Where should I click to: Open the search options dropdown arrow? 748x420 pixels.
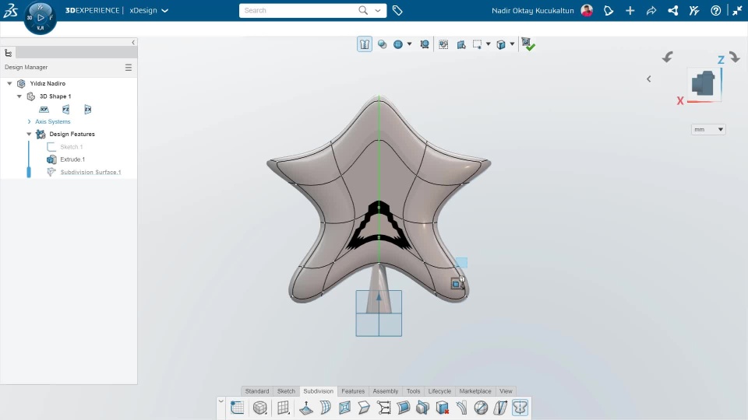pos(378,10)
